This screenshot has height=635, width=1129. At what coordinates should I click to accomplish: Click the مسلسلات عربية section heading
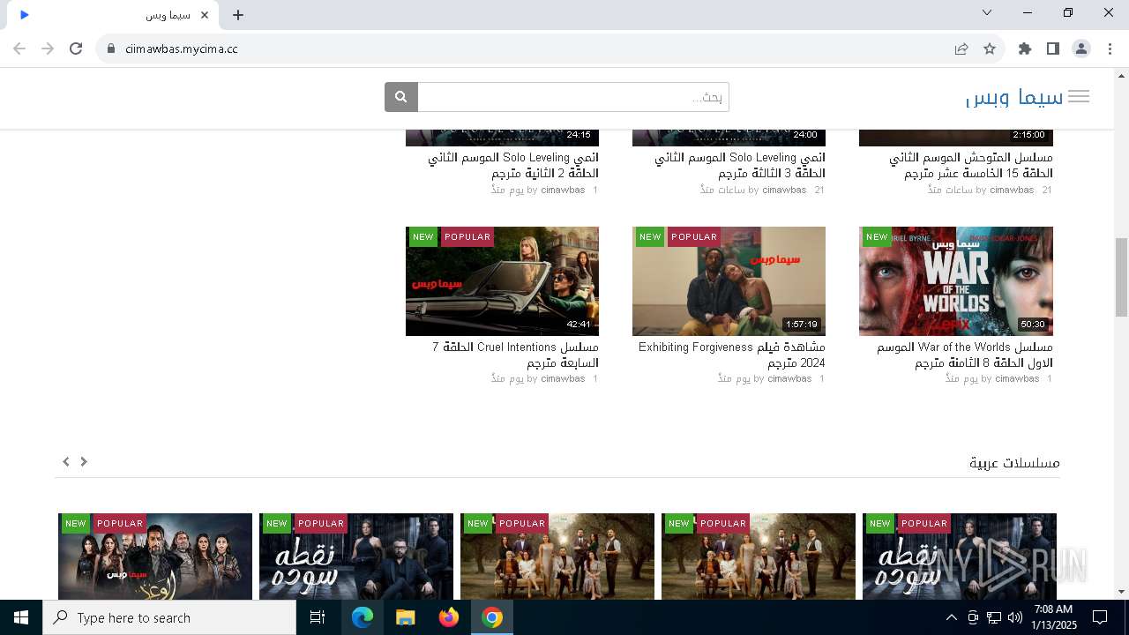tap(1014, 462)
